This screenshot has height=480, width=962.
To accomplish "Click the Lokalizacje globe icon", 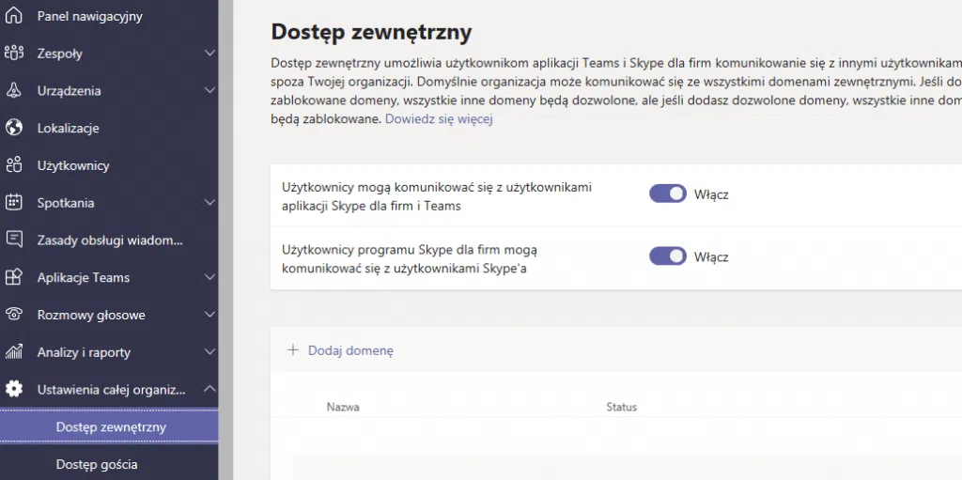I will (14, 128).
